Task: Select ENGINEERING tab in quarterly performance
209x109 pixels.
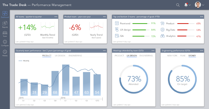Action: click(x=75, y=56)
